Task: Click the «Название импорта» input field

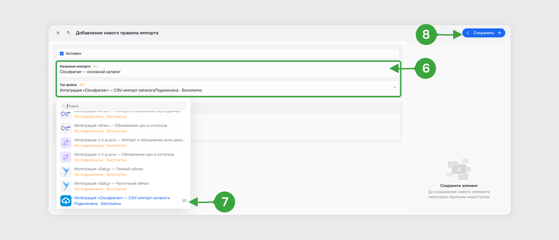Action: pyautogui.click(x=228, y=69)
